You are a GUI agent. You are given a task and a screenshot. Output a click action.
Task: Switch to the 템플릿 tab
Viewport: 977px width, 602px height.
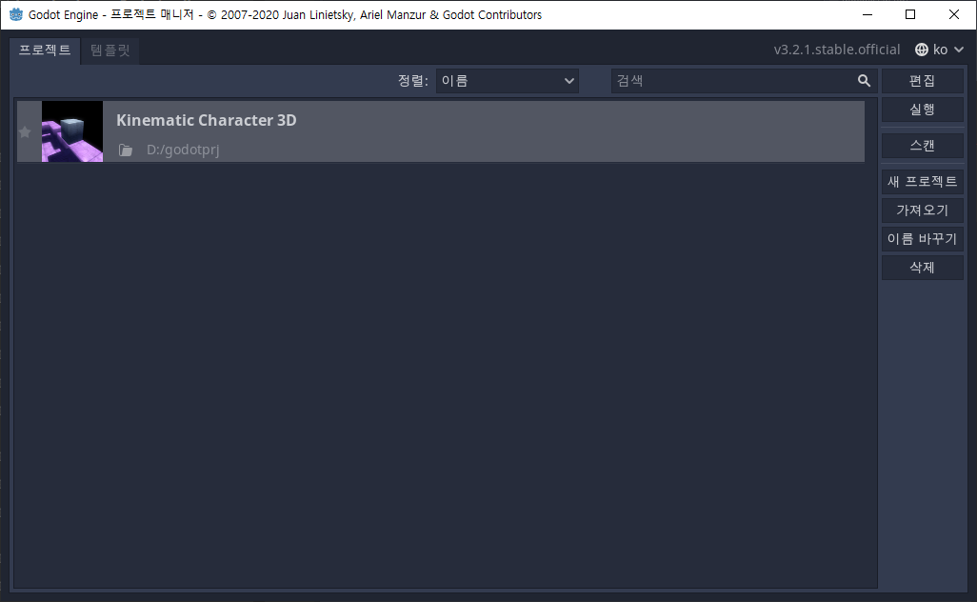coord(110,50)
